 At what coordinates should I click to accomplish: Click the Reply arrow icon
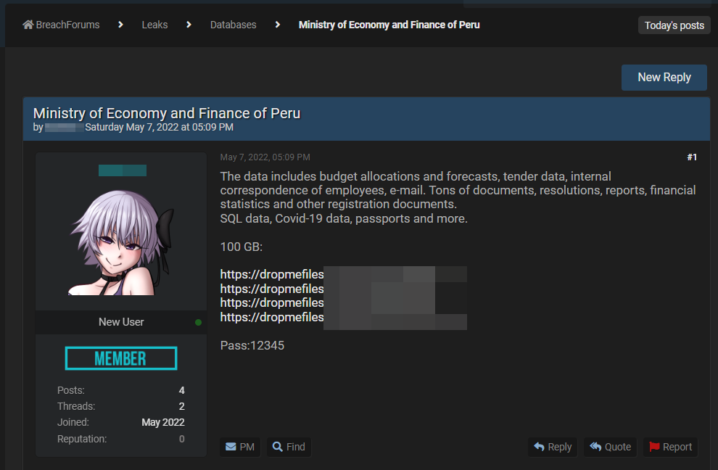point(539,447)
